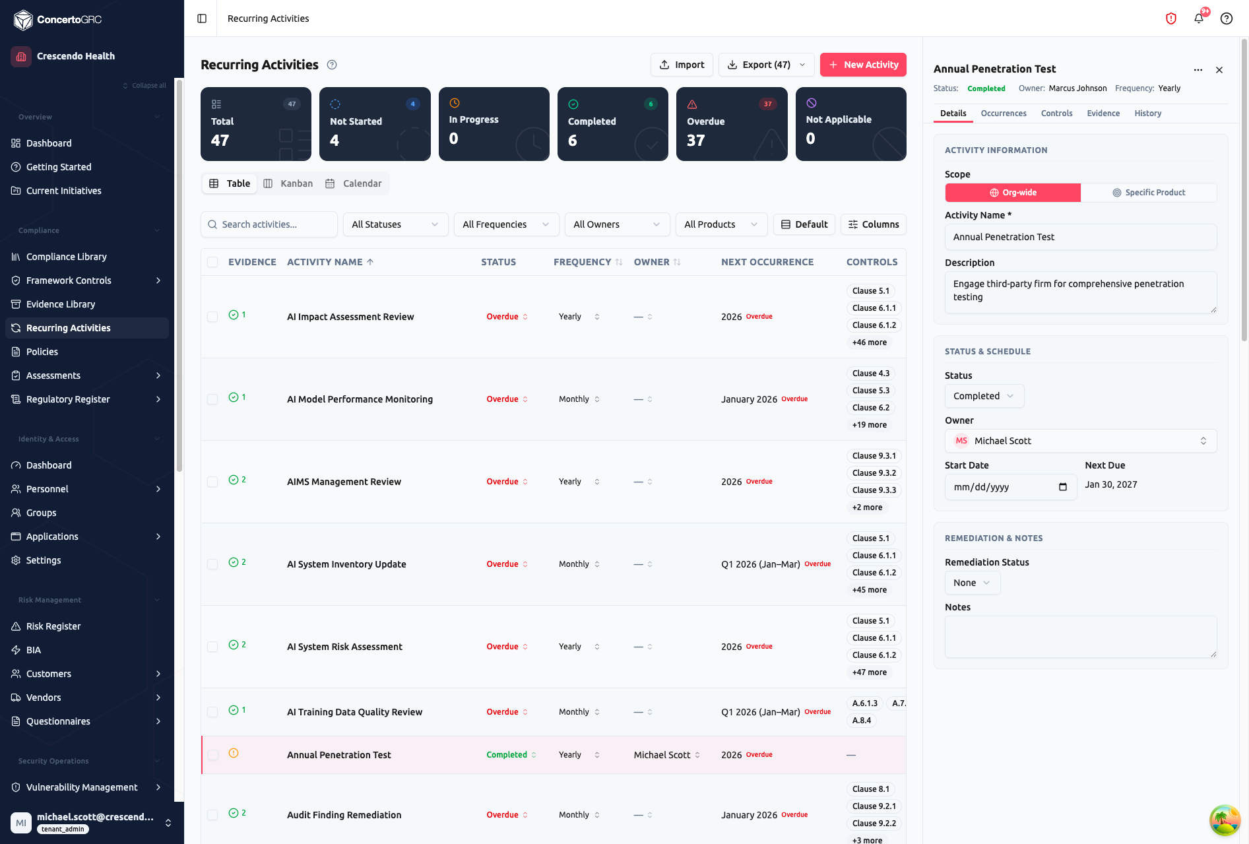This screenshot has height=844, width=1249.
Task: Click the New Activity button
Action: (863, 65)
